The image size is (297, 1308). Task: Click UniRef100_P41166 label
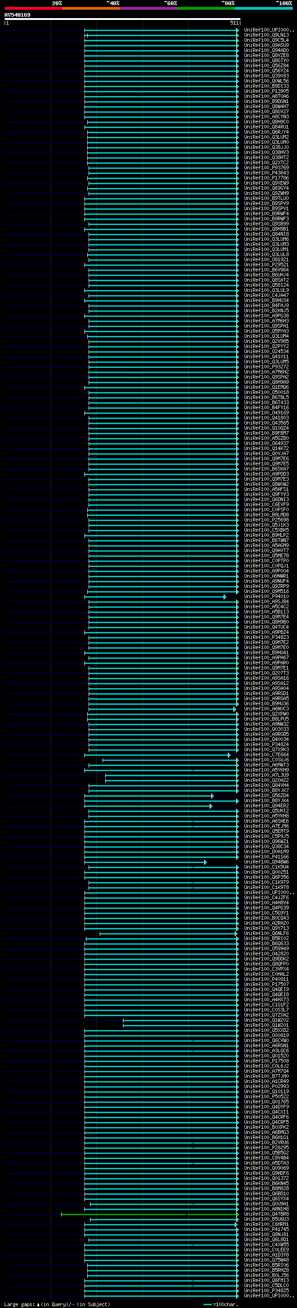pos(266,857)
